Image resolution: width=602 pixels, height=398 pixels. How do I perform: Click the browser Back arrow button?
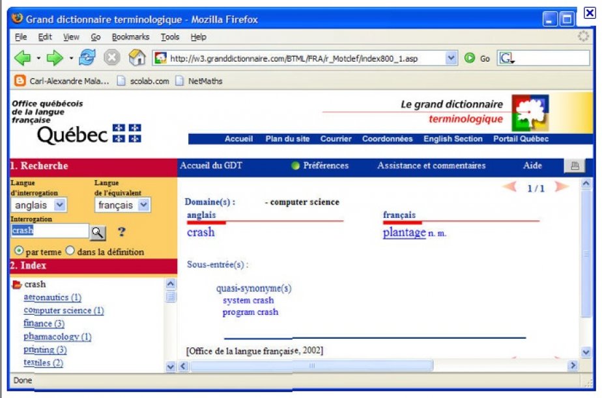click(x=22, y=58)
